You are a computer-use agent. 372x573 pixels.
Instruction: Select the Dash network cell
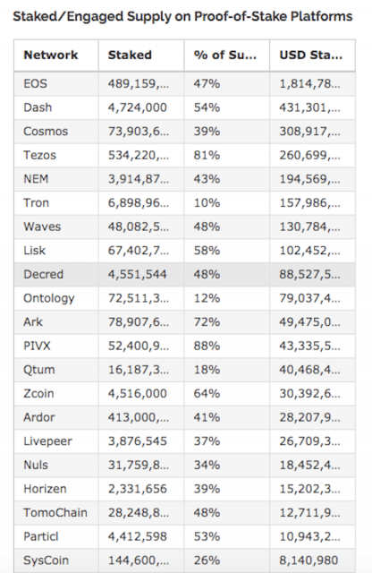click(56, 107)
